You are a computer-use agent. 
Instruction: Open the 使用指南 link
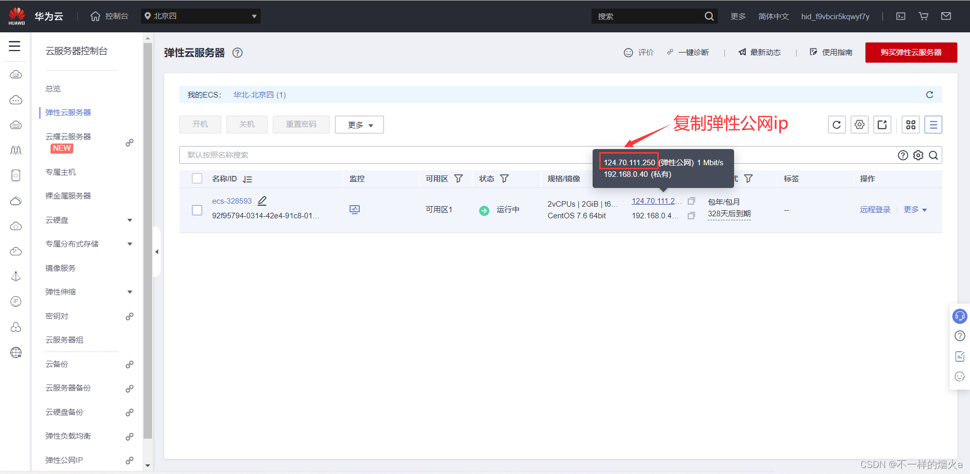(831, 53)
